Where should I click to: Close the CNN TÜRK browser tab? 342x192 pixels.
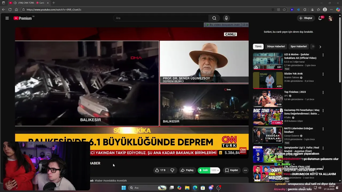point(48,3)
